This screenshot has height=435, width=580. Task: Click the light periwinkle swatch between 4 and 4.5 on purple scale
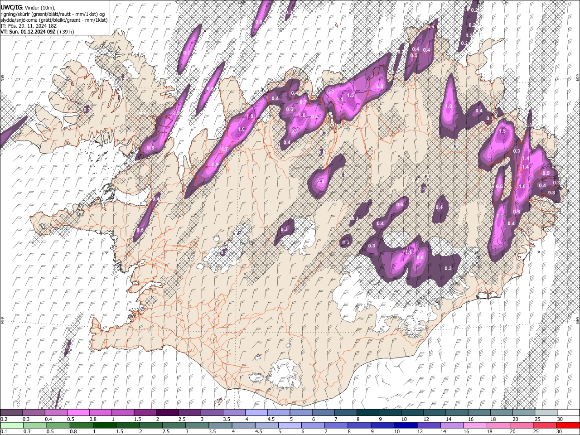(x=256, y=412)
